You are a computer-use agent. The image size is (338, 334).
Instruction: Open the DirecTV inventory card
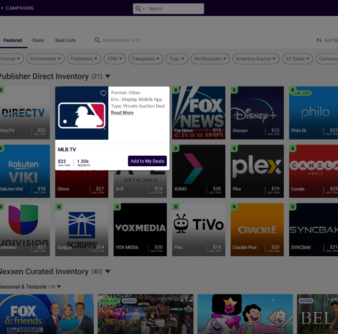coord(25,113)
